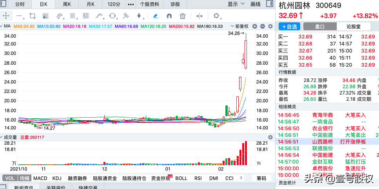Screen dimensions: 379x189
Task: Open the 资金抄底 L2 indicator
Action: point(160,178)
